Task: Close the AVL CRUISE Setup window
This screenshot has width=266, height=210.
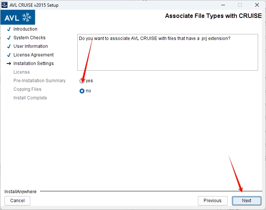Action: pyautogui.click(x=257, y=5)
